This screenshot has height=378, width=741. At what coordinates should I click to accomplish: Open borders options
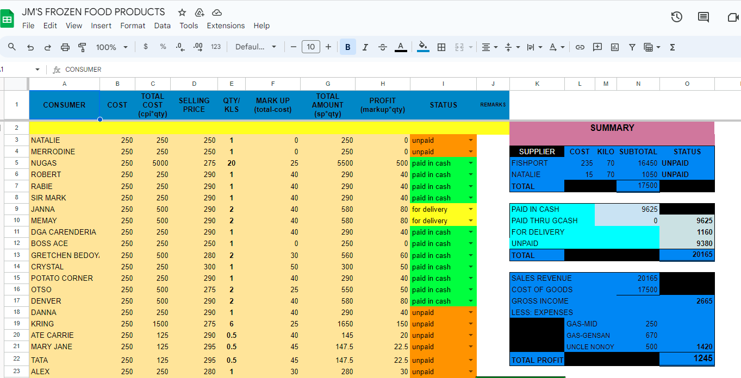(441, 47)
